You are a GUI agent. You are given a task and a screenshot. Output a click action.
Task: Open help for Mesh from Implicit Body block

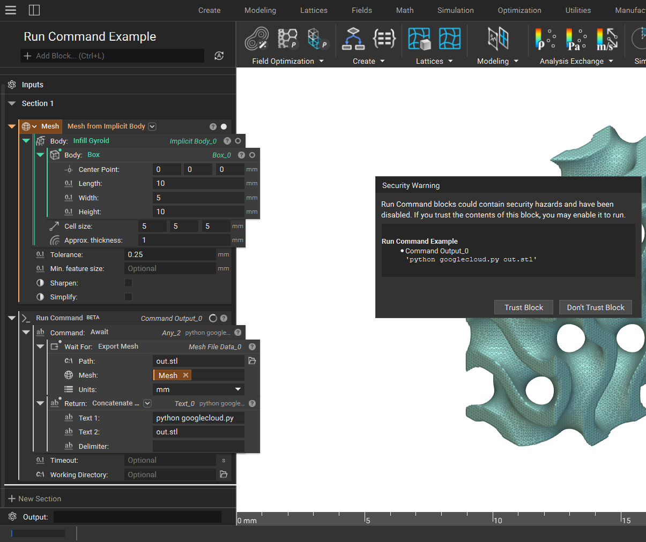tap(213, 126)
